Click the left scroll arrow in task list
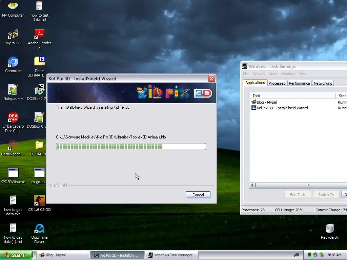Image resolution: width=347 pixels, height=260 pixels. point(252,185)
